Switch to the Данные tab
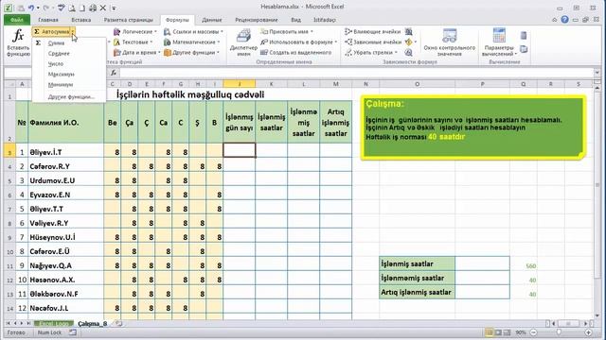Viewport: 606px width, 340px height. point(212,20)
